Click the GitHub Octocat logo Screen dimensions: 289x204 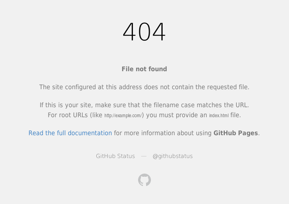tap(144, 180)
